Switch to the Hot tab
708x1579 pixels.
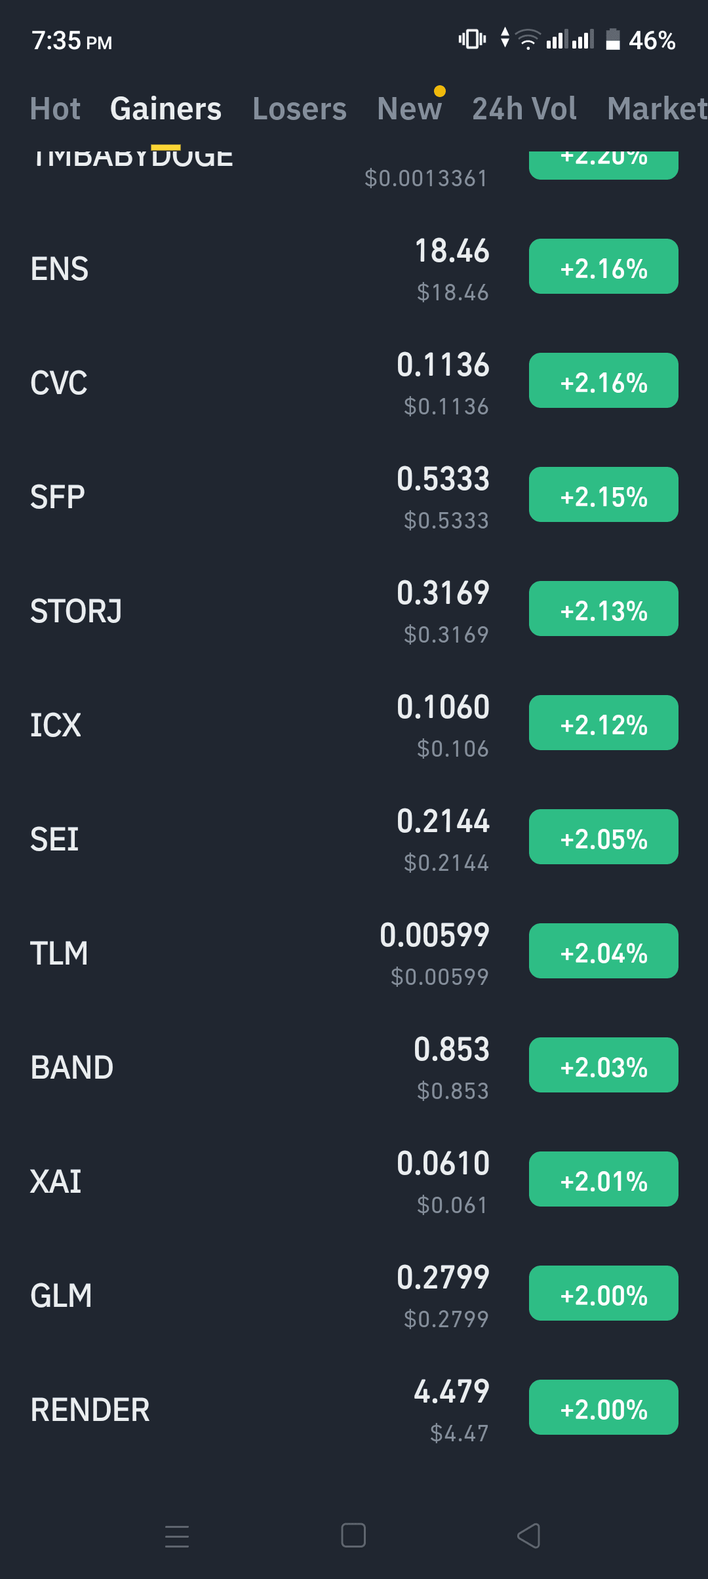click(x=55, y=109)
